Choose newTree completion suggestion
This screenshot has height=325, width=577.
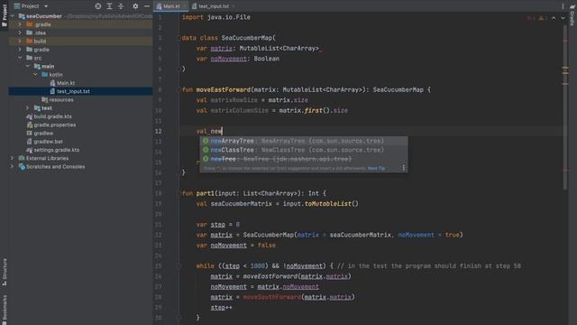[304, 159]
